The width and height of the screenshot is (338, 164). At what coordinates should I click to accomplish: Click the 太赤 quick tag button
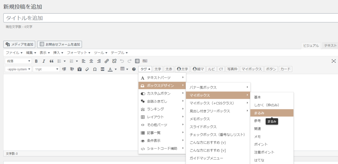(169, 69)
